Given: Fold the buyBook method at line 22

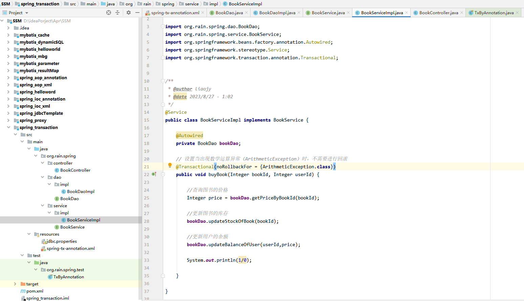Looking at the screenshot, I should (163, 174).
